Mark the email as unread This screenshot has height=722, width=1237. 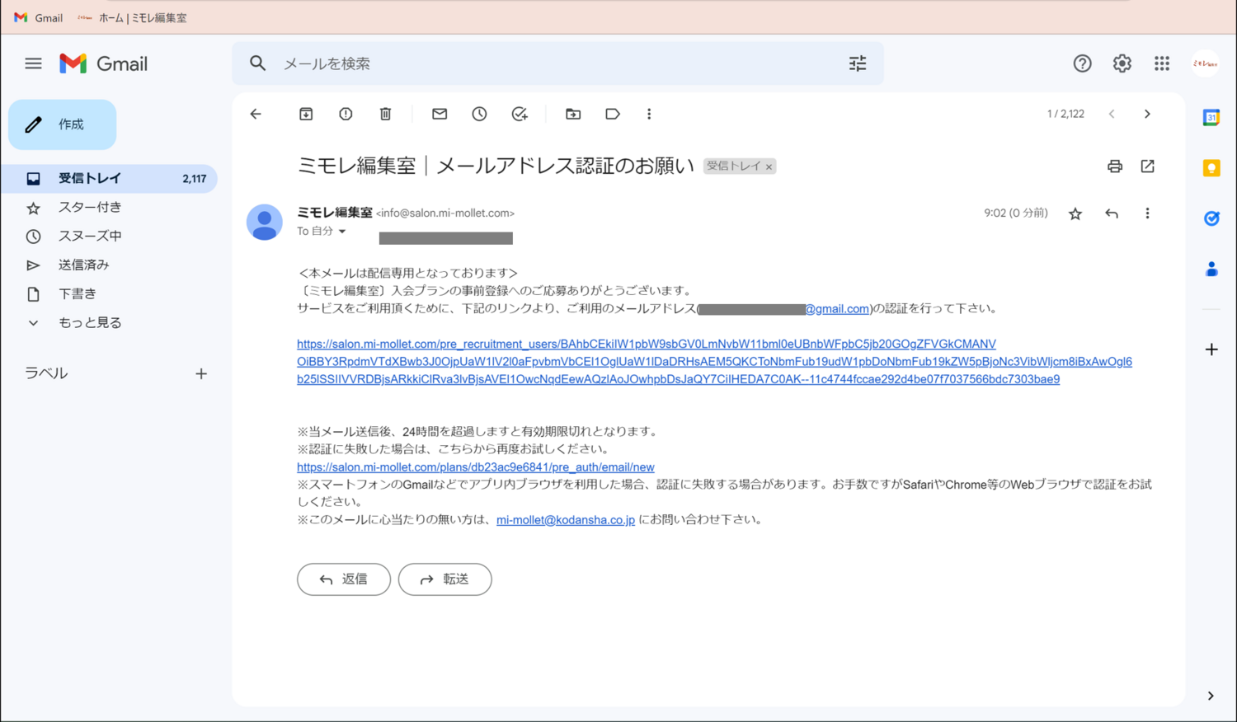click(440, 114)
